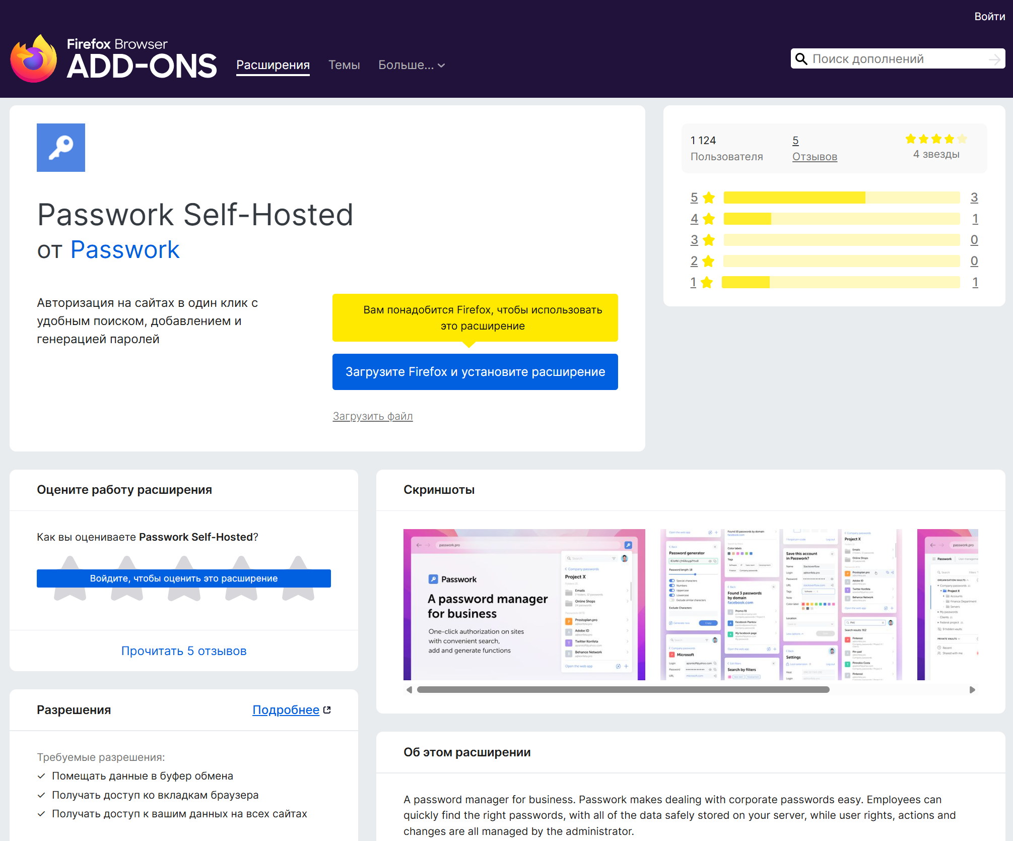The height and width of the screenshot is (841, 1013).
Task: Click the search magnifier icon
Action: tap(801, 59)
